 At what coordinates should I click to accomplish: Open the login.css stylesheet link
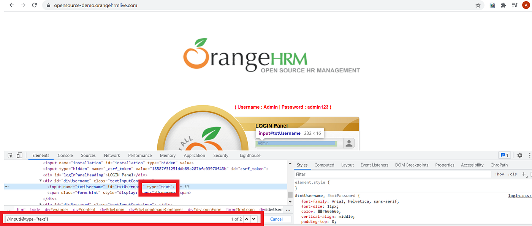[519, 195]
